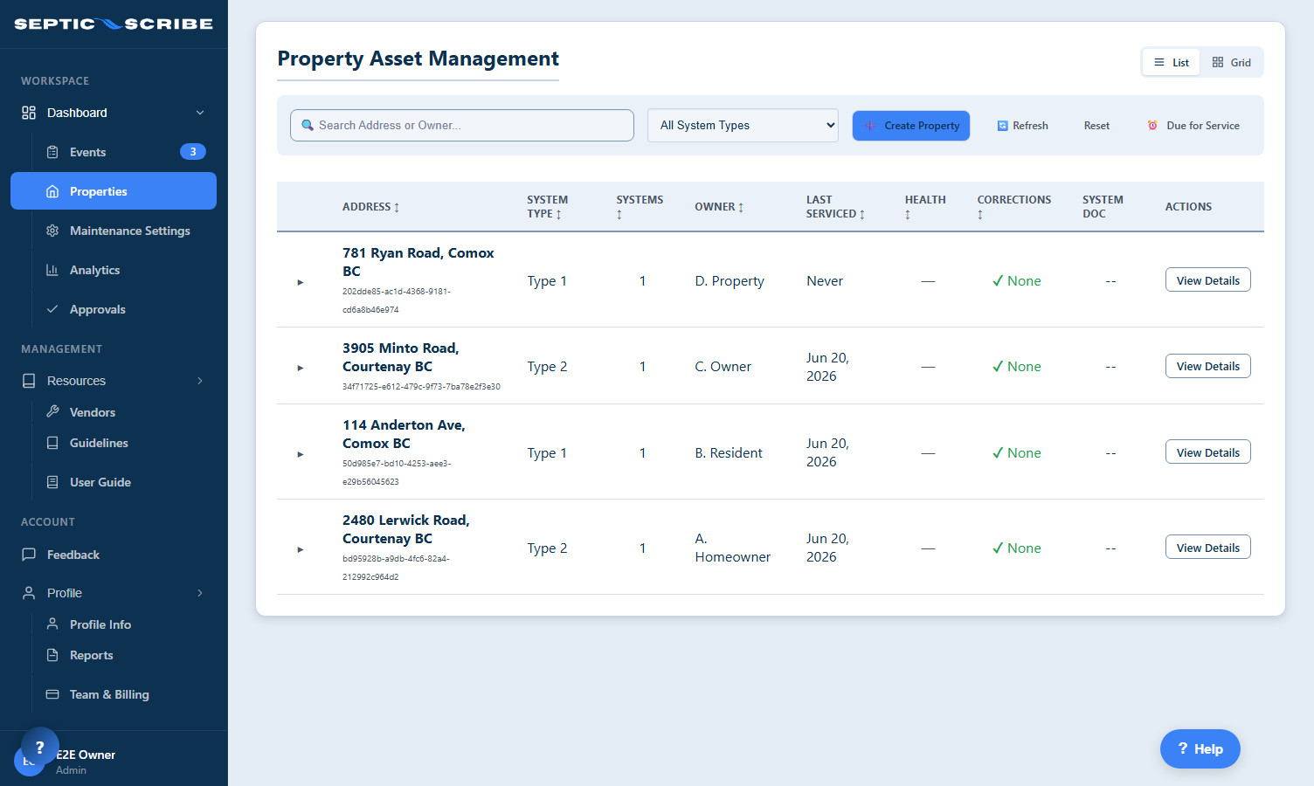Expand the 781 Ryan Road row
This screenshot has height=786, width=1314.
point(301,282)
